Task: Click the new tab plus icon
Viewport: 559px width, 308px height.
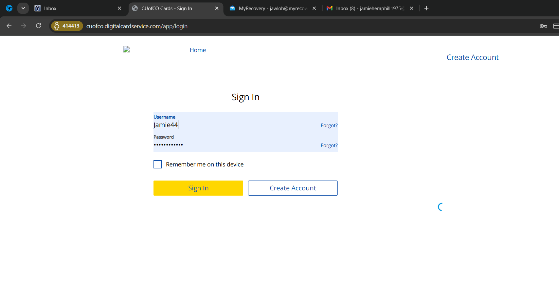Action: [x=426, y=8]
